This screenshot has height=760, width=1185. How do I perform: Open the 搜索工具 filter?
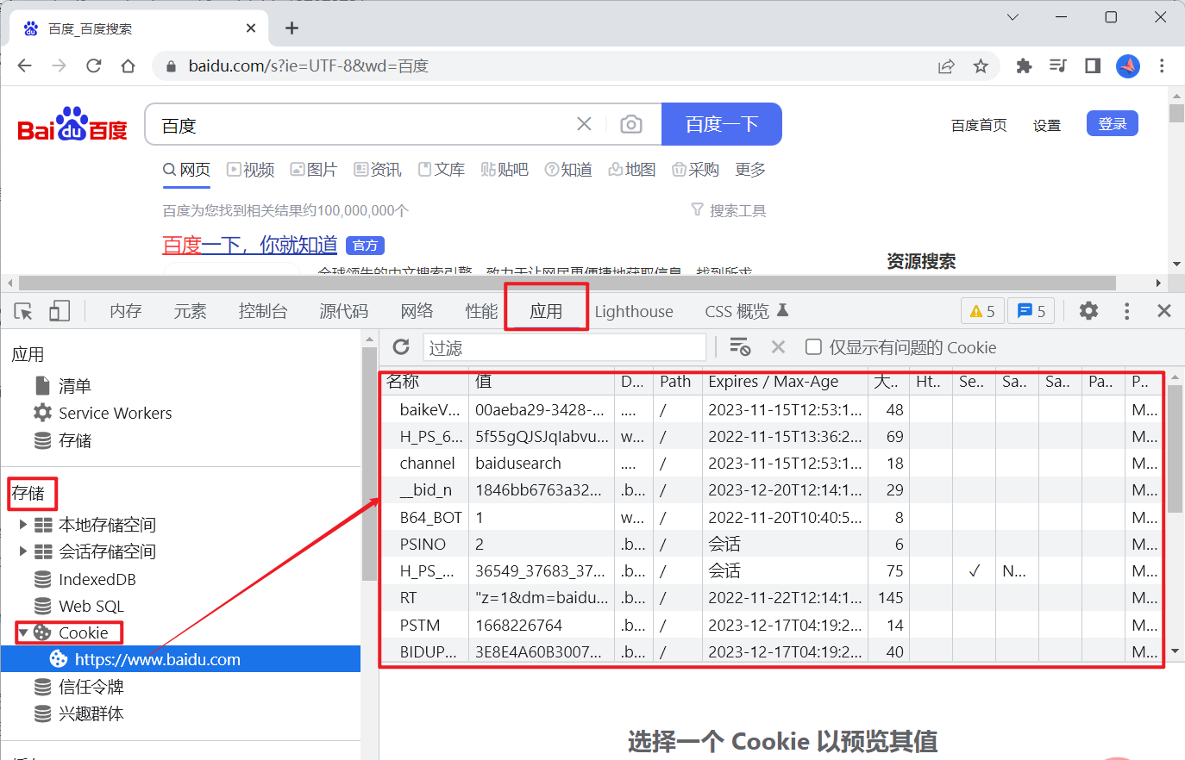729,210
